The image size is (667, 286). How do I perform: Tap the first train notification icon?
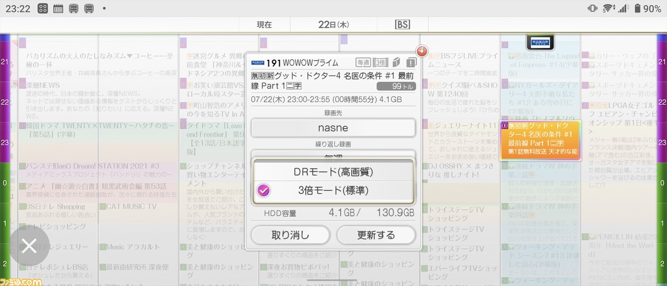point(73,8)
